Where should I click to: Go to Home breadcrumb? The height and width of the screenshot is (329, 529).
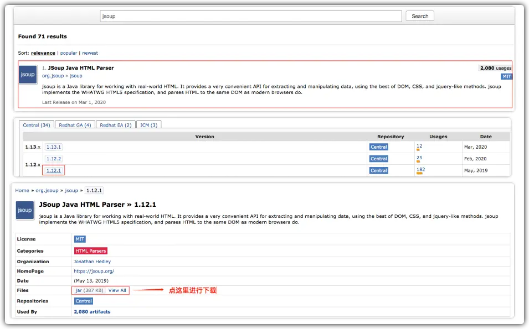coord(22,190)
